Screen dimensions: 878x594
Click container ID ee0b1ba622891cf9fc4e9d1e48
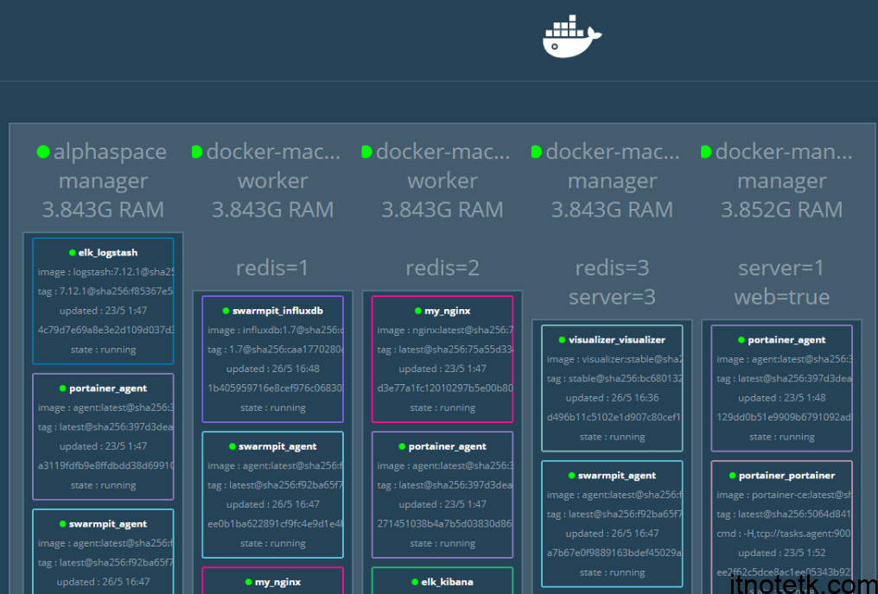click(276, 524)
